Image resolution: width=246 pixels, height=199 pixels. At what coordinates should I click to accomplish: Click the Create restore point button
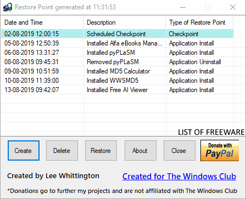click(24, 151)
